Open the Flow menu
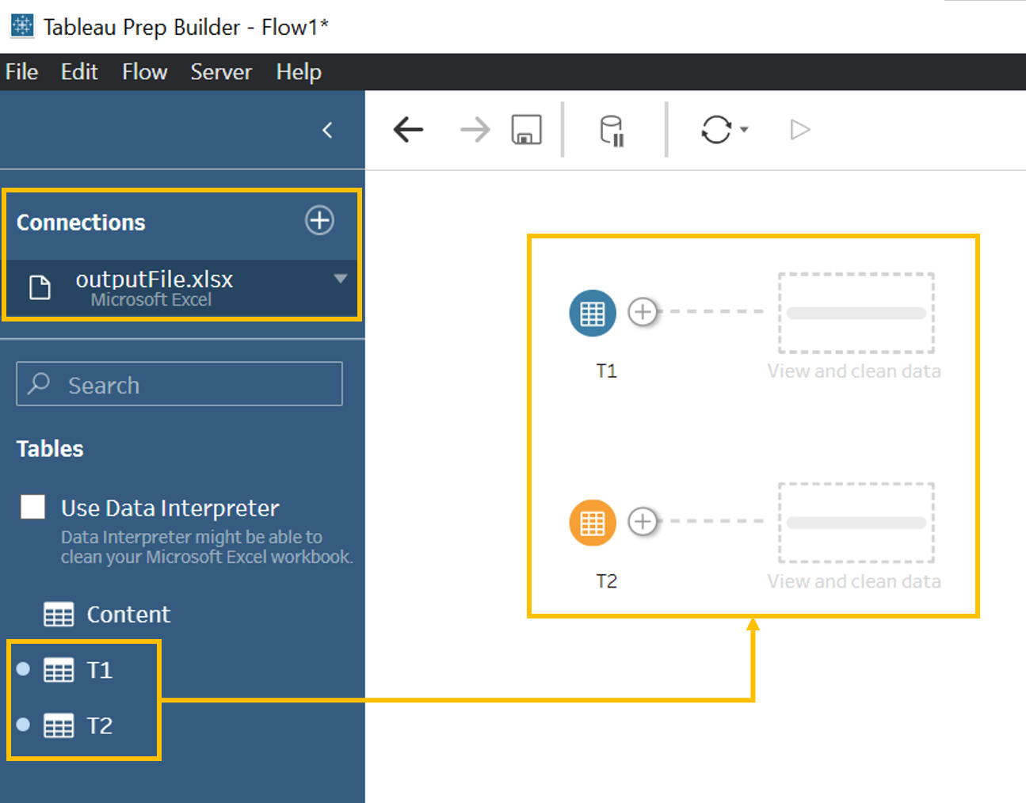 coord(144,72)
